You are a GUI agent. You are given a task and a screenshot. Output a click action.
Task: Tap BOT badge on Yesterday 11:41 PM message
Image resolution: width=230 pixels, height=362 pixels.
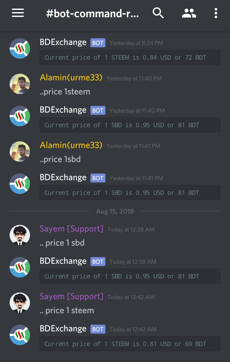[x=98, y=178]
